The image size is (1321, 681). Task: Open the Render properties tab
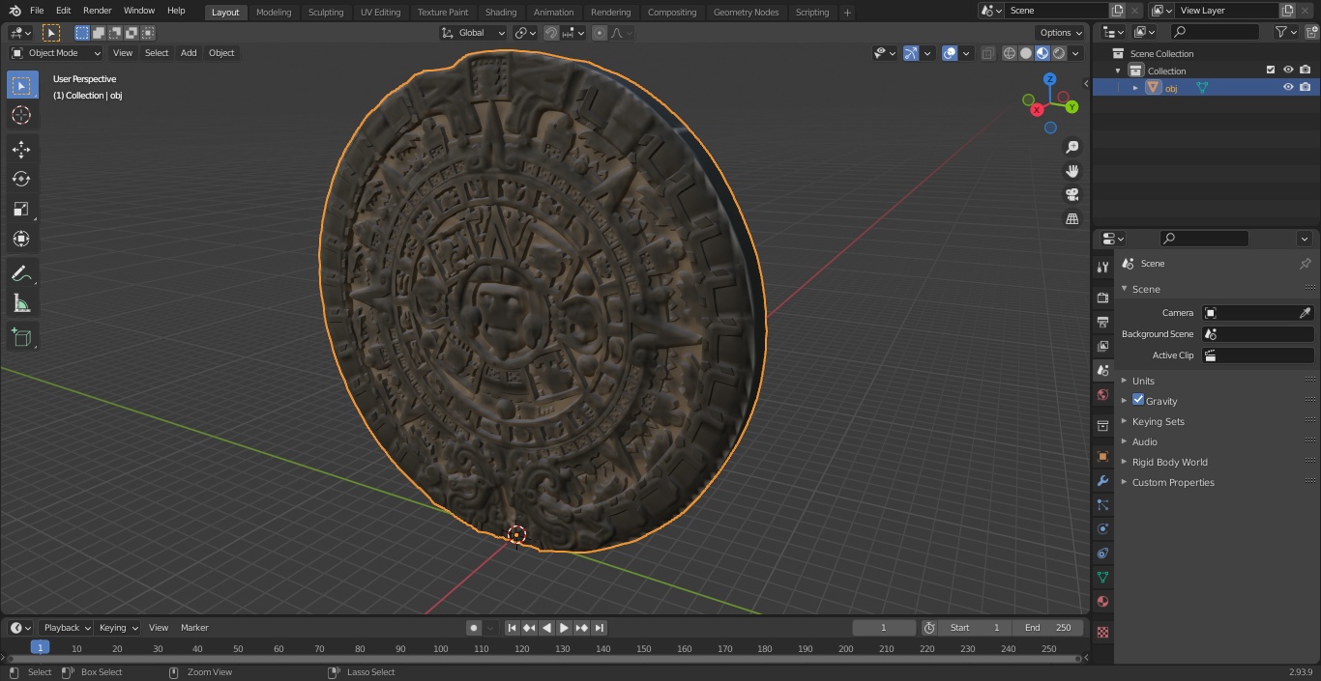[1102, 298]
